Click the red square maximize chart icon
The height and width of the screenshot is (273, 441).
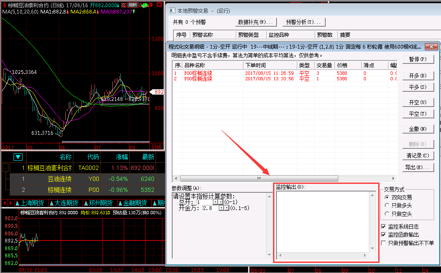point(159,5)
